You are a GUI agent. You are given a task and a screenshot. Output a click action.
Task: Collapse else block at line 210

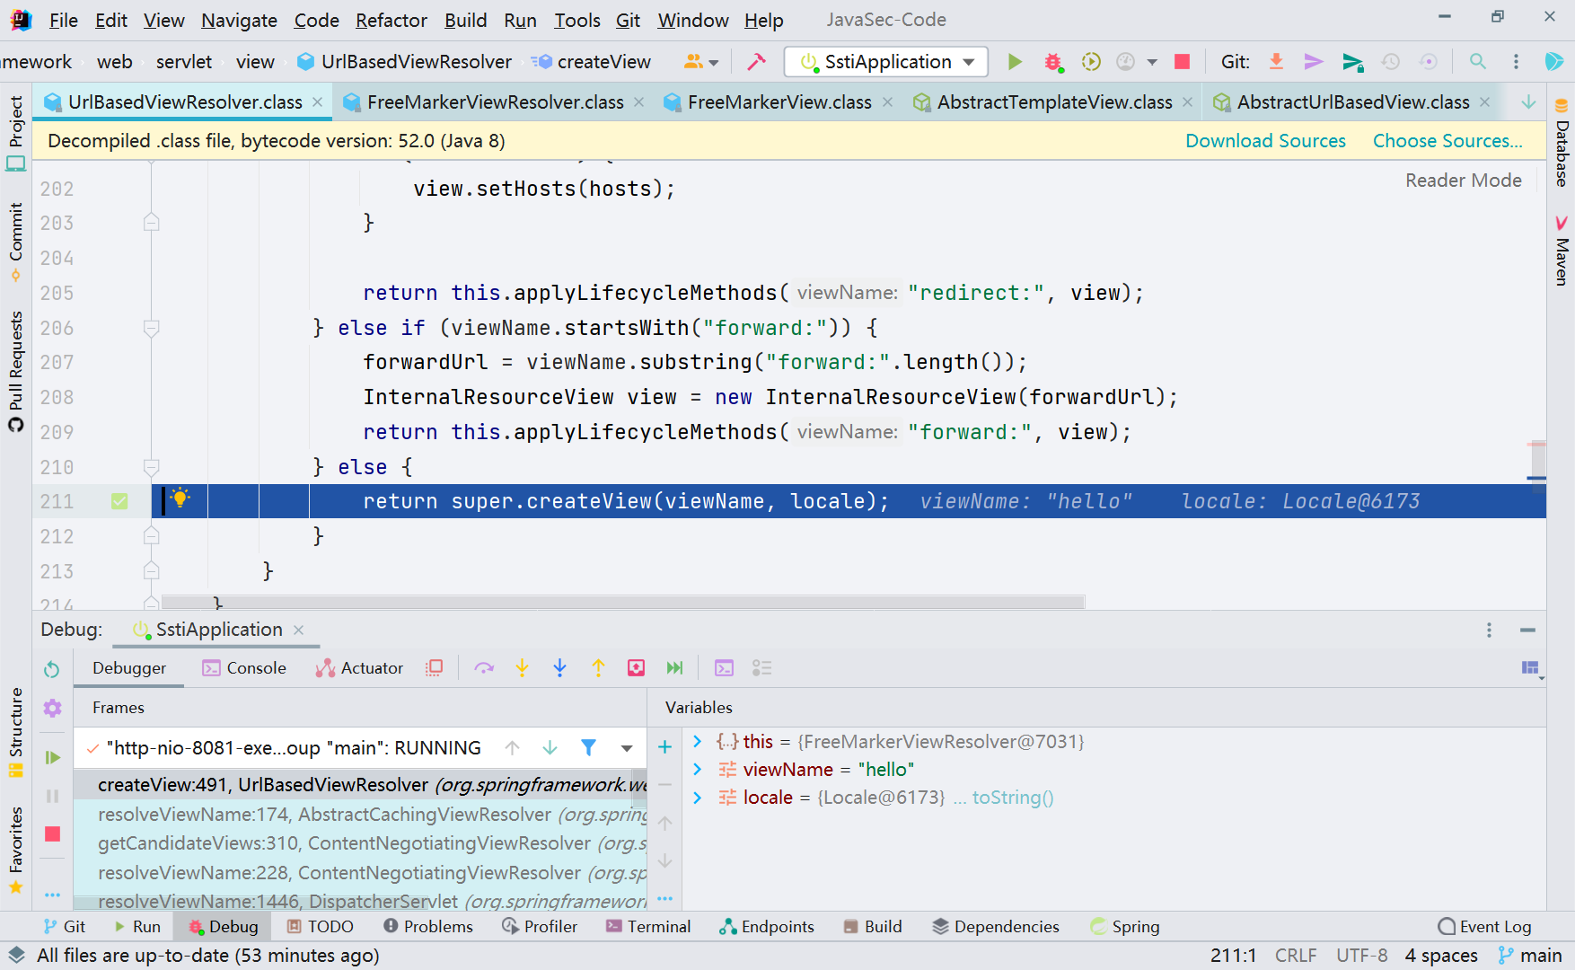tap(151, 467)
